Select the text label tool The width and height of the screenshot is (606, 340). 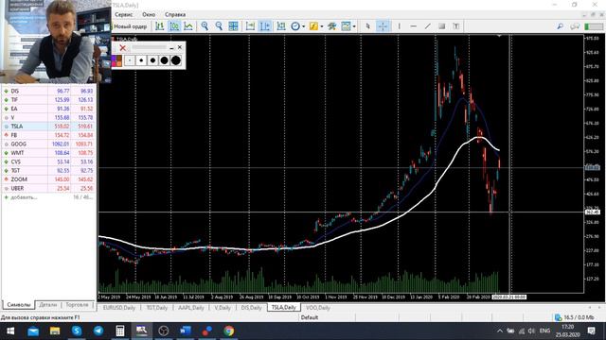click(x=456, y=26)
